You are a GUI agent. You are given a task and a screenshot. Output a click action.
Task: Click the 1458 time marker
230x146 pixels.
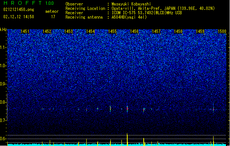click(x=178, y=31)
